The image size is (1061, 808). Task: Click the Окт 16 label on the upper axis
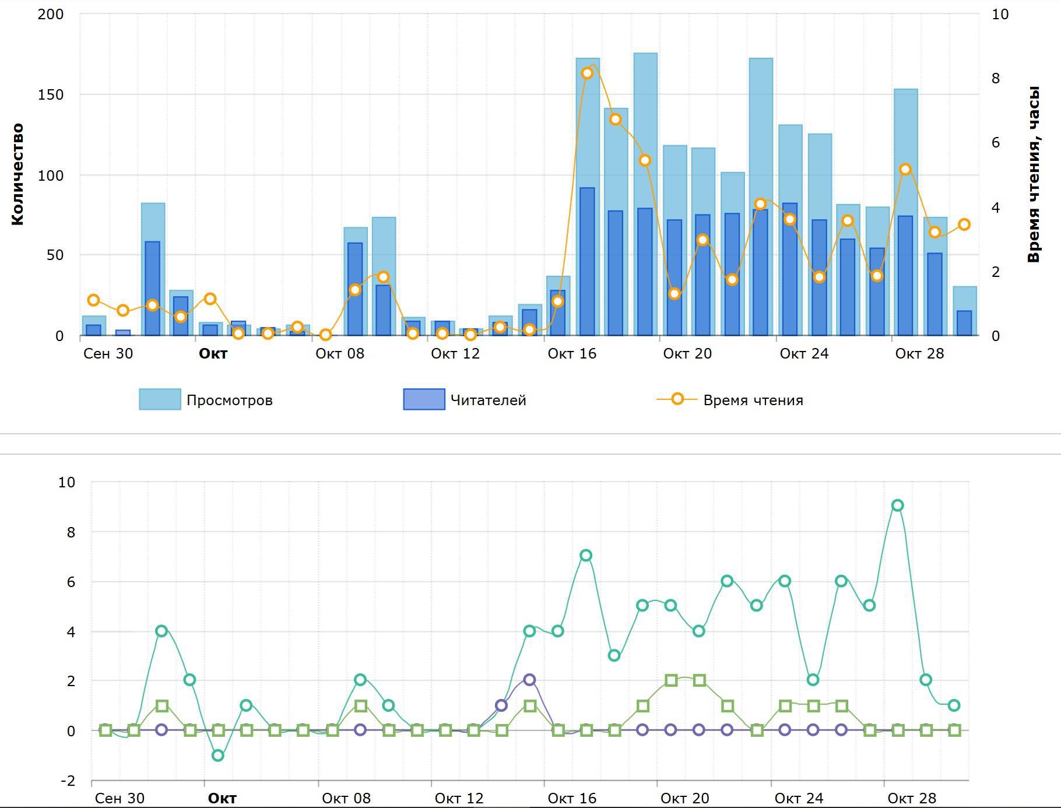(572, 354)
